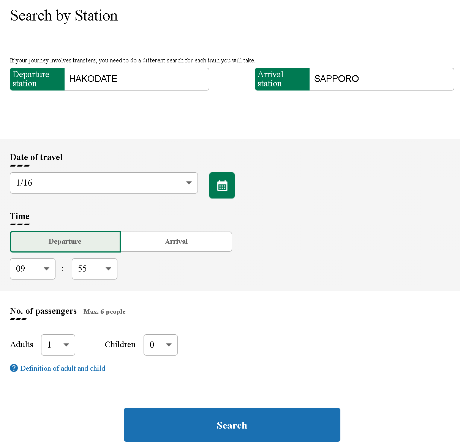Focus the HAKODATE departure station field

click(137, 79)
